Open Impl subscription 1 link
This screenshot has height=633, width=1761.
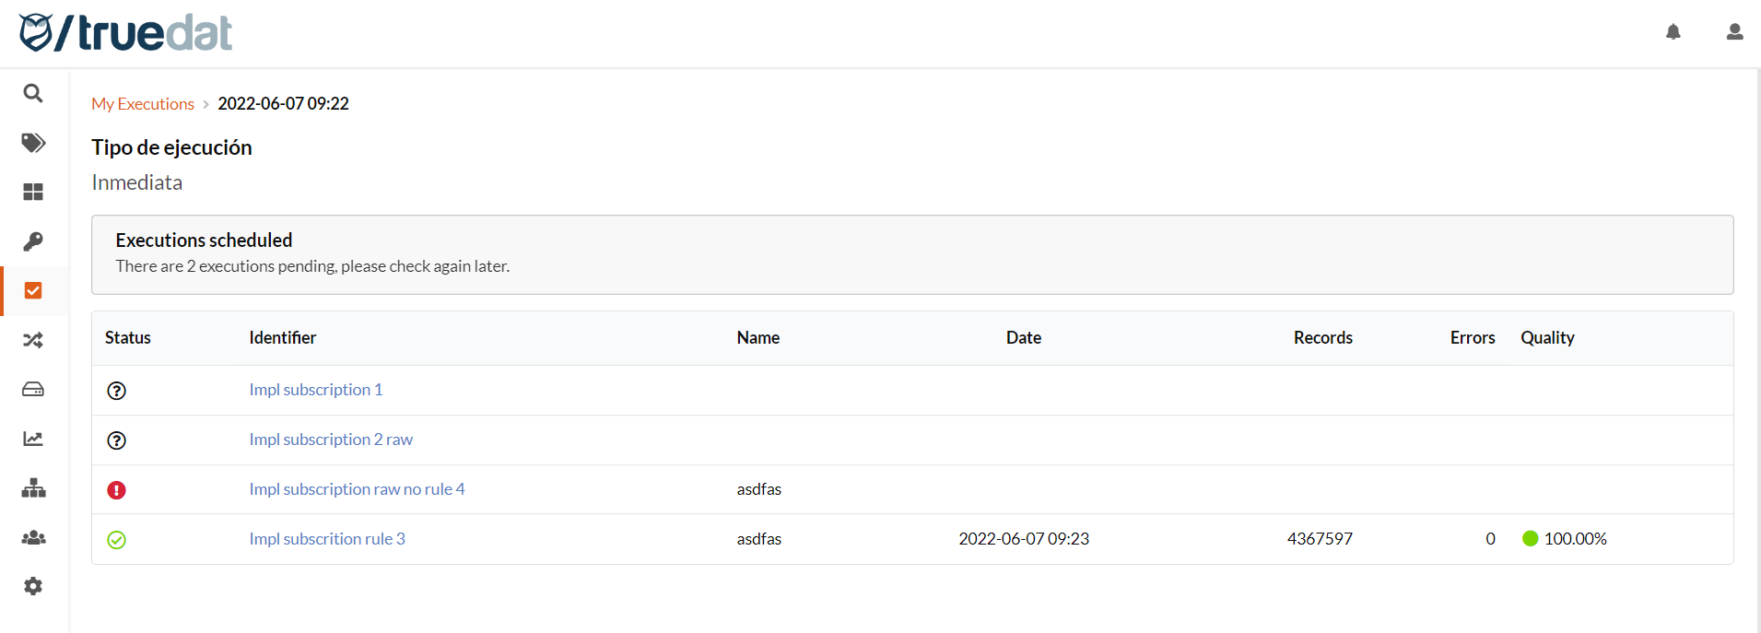tap(315, 390)
